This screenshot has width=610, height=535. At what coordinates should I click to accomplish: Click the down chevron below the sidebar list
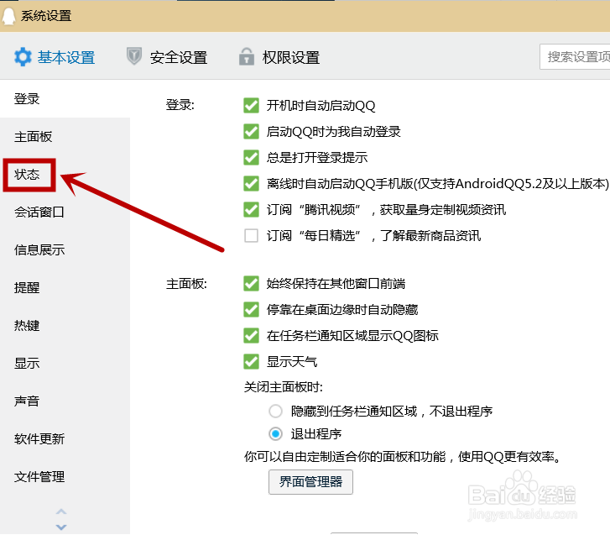[x=61, y=527]
